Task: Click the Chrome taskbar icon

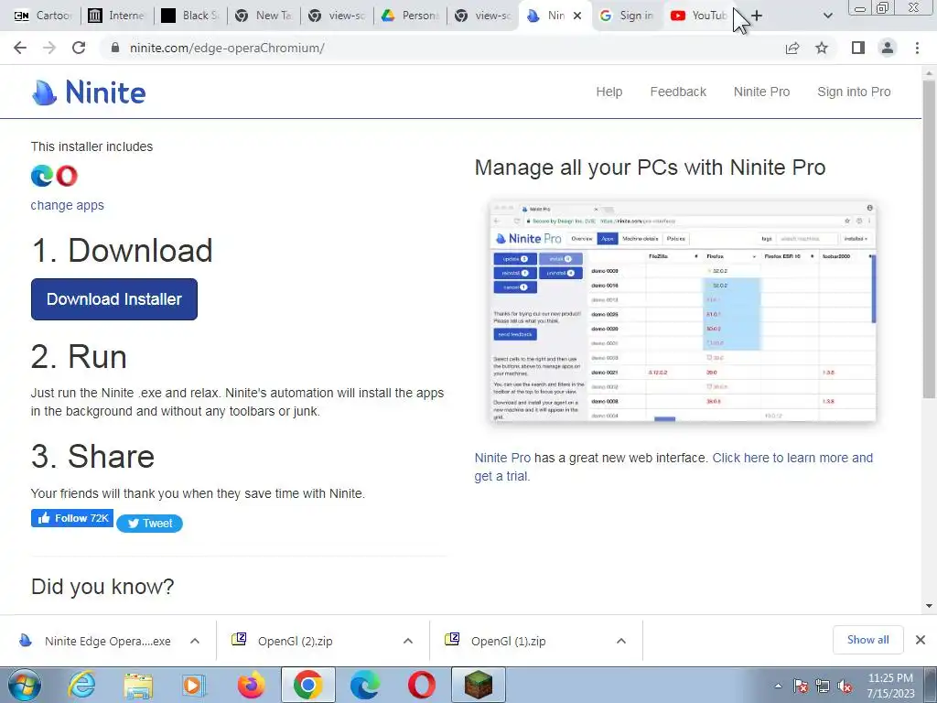Action: (307, 685)
